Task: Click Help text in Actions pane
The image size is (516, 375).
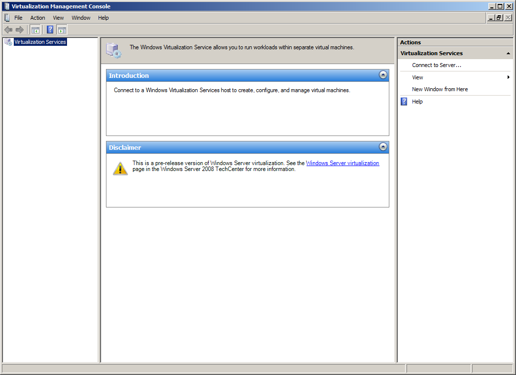Action: (417, 102)
